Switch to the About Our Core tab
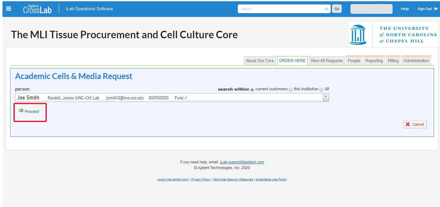 tap(259, 61)
